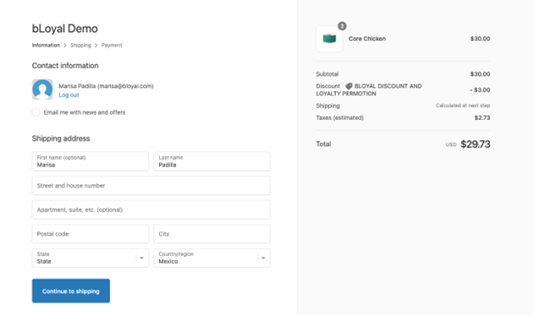Click the - $3.00 discount value
This screenshot has height=315, width=534.
(x=480, y=90)
